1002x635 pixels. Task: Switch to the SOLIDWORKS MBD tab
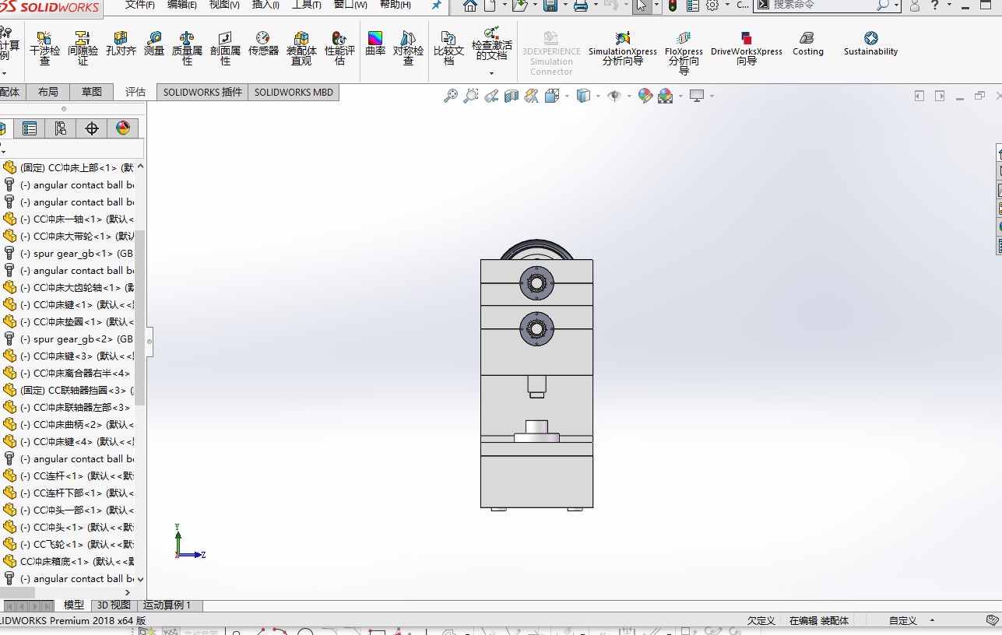[x=294, y=92]
